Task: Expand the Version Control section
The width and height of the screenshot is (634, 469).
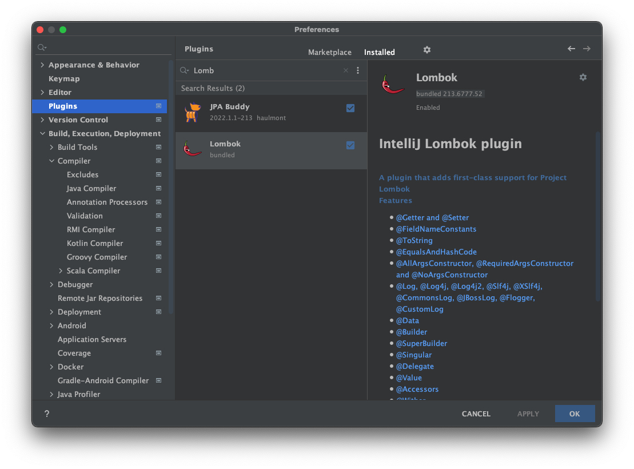Action: pyautogui.click(x=42, y=120)
